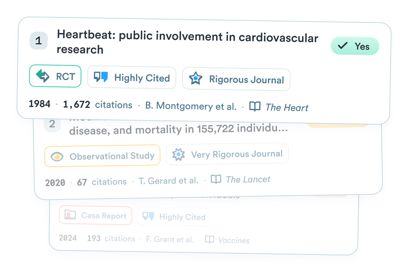This screenshot has width=408, height=272.
Task: Click the book icon beside The Lancet
Action: point(216,179)
